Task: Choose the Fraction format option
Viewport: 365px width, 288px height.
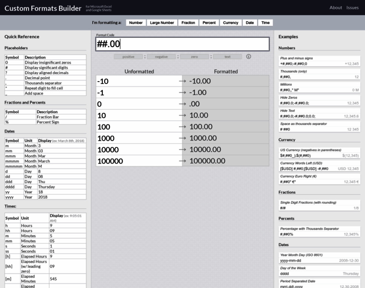Action: click(x=188, y=23)
